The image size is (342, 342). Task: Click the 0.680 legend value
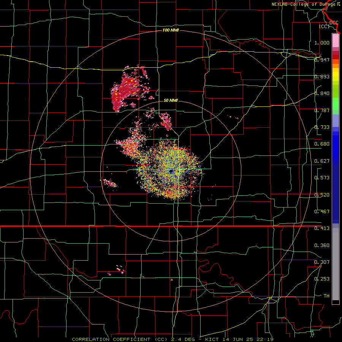322,144
